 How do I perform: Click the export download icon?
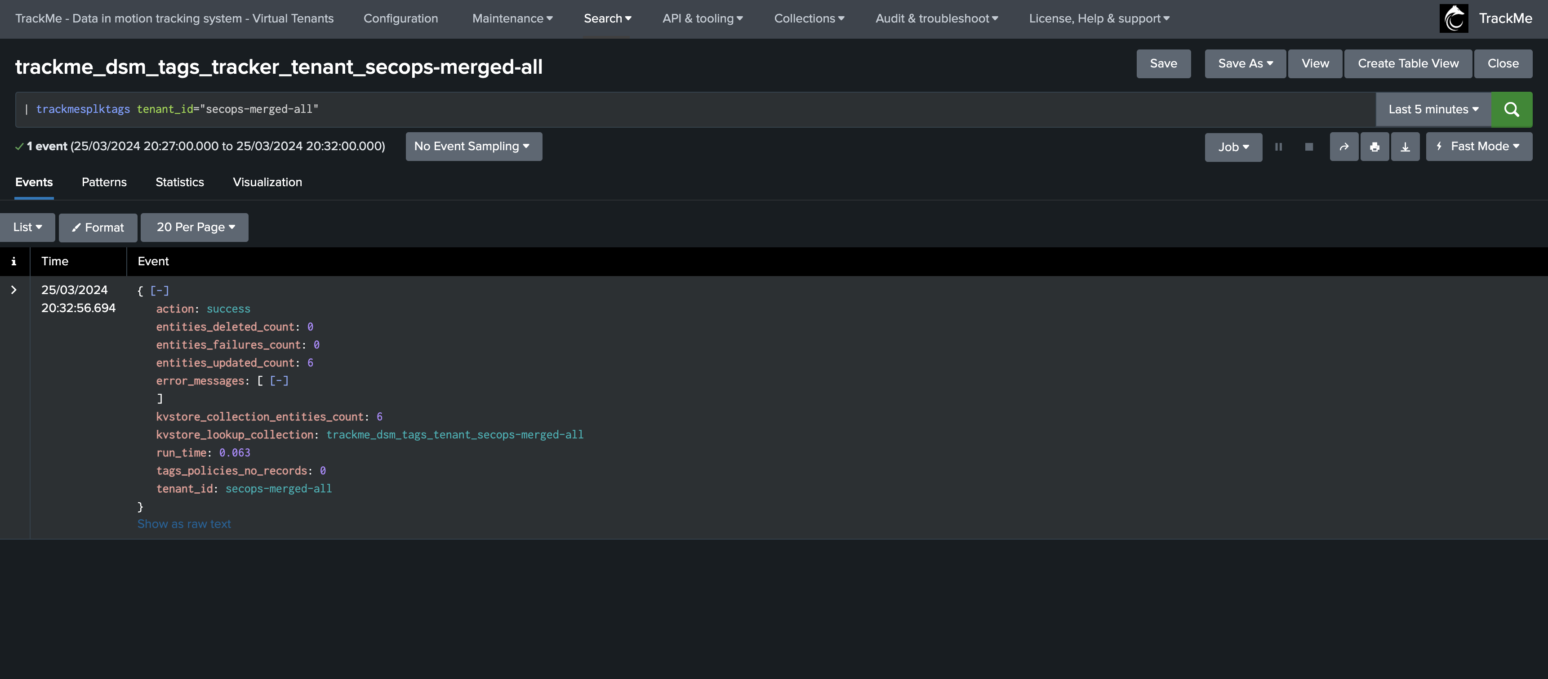coord(1405,147)
